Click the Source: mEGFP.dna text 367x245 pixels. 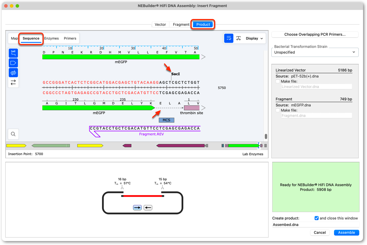pos(293,105)
